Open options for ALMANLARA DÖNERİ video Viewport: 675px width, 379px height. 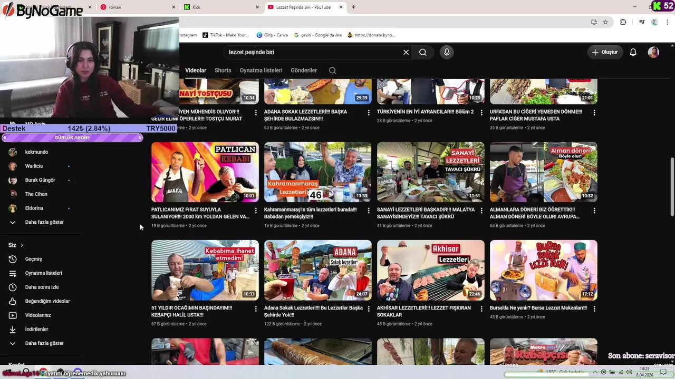tap(594, 211)
